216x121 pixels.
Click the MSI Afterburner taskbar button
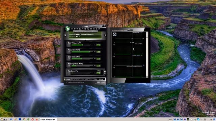tap(48, 119)
